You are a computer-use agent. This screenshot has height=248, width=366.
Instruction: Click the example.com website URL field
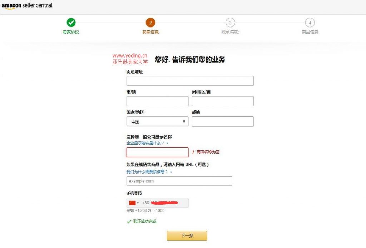(x=179, y=181)
